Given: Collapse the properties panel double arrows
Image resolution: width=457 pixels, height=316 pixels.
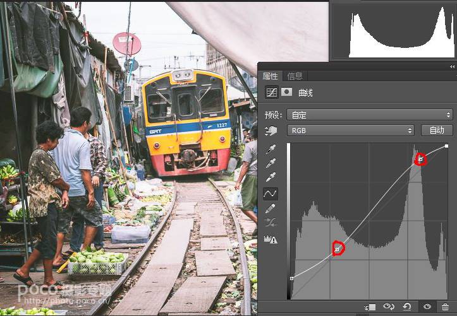Looking at the screenshot, I should click(452, 67).
